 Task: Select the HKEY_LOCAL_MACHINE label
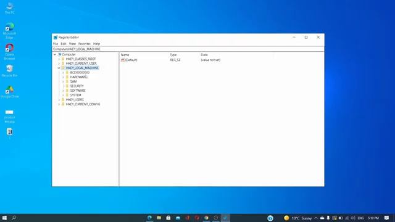[x=82, y=68]
